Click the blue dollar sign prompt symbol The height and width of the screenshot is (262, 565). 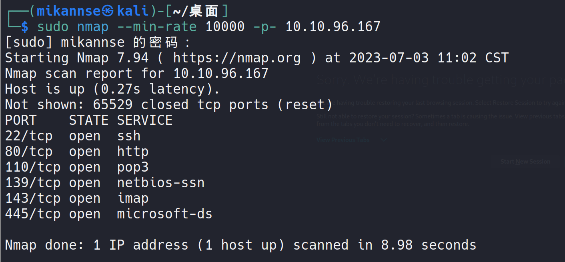(25, 27)
